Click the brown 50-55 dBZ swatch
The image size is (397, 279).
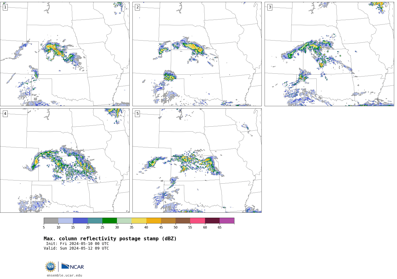pyautogui.click(x=183, y=221)
